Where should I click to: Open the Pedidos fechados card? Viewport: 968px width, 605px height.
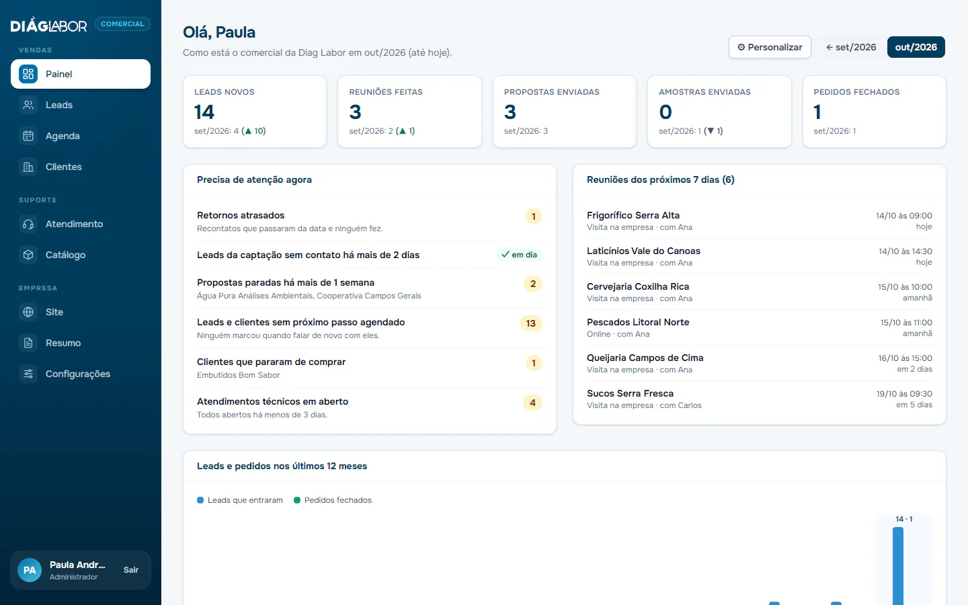coord(874,112)
